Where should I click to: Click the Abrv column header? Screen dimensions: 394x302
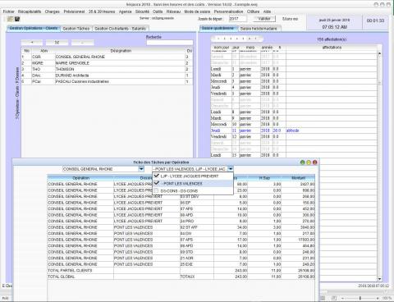tap(44, 51)
